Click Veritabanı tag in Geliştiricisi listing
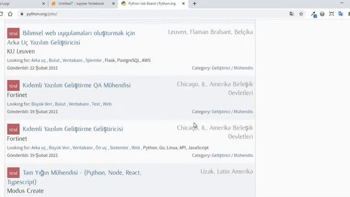350x197 pixels. pyautogui.click(x=83, y=148)
